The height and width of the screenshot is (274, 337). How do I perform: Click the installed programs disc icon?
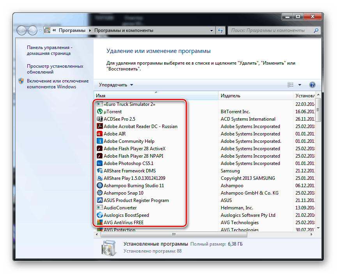[x=109, y=248]
